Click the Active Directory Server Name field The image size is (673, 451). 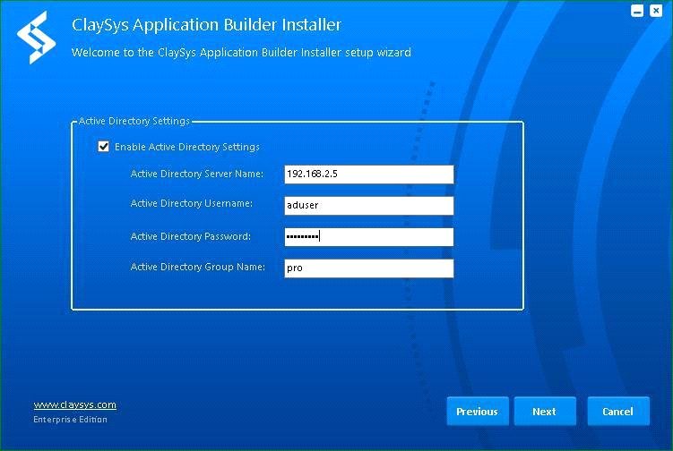pyautogui.click(x=368, y=174)
